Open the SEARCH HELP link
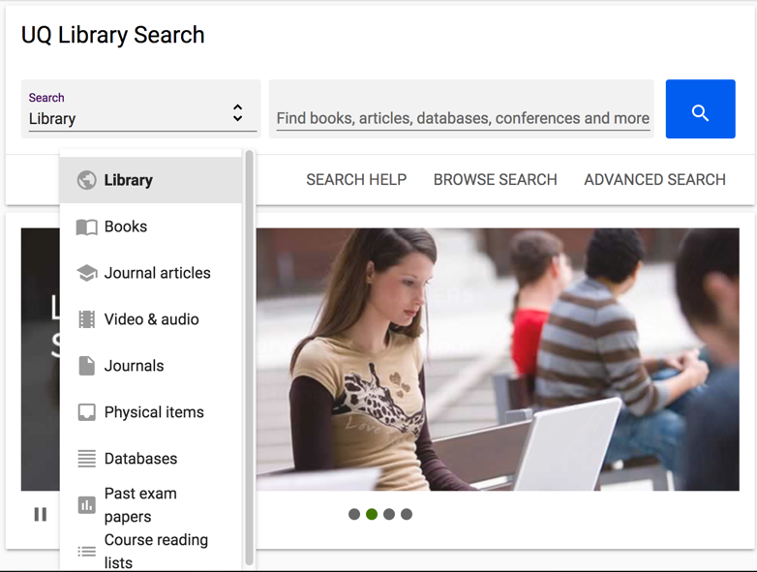Screen dimensions: 757x572 pyautogui.click(x=356, y=179)
